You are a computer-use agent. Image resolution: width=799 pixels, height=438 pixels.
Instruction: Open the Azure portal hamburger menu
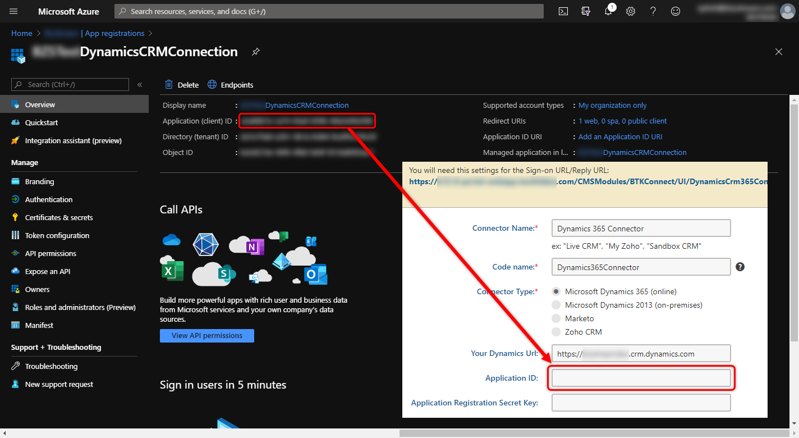tap(13, 11)
